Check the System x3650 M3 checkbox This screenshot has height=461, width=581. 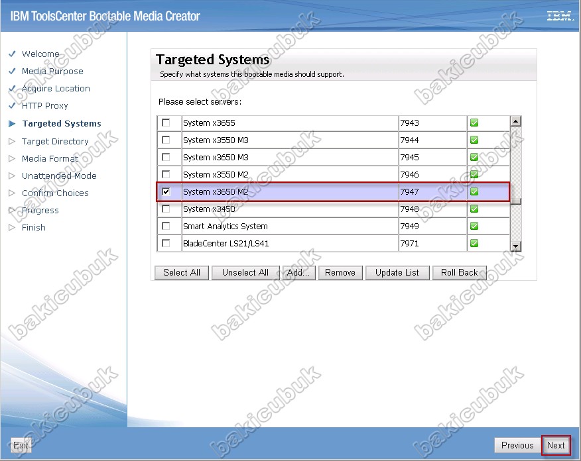[166, 157]
